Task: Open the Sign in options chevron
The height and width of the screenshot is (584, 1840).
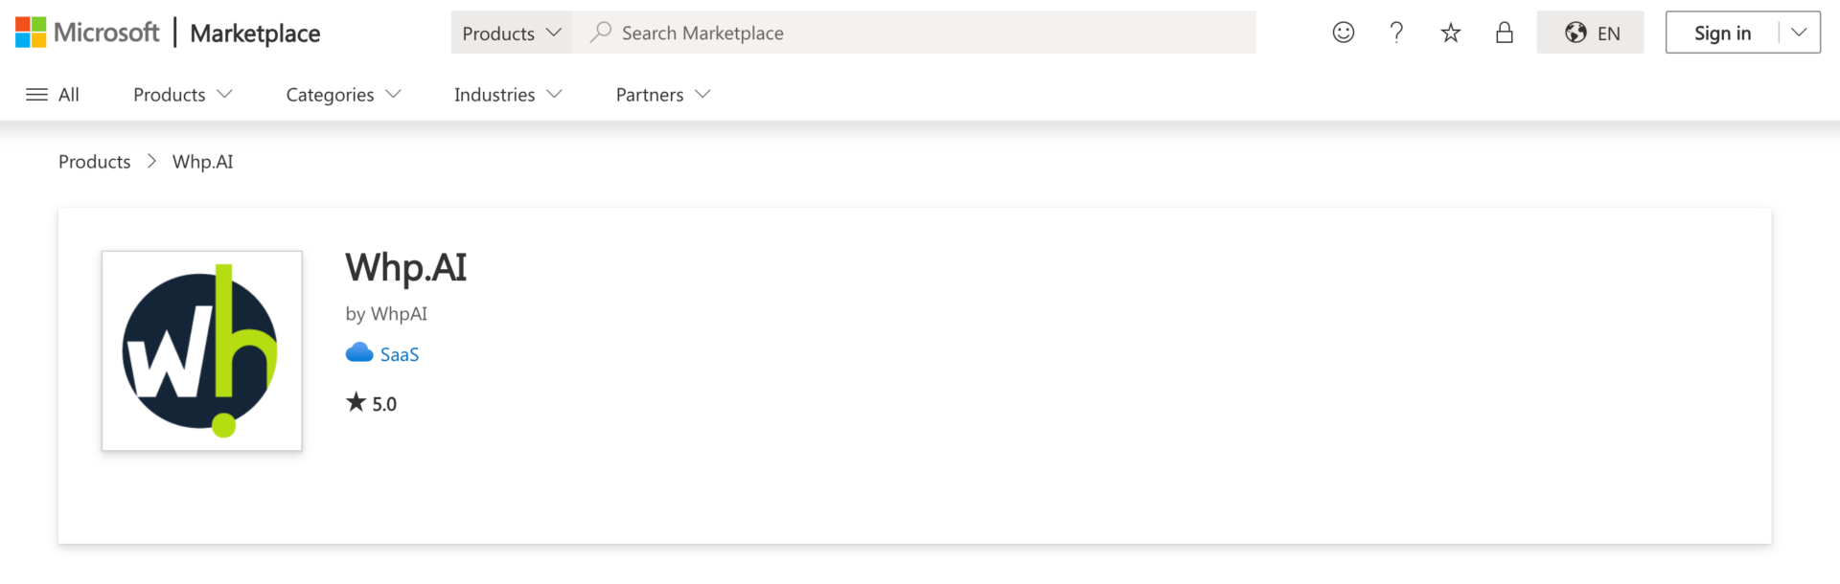Action: [1800, 32]
